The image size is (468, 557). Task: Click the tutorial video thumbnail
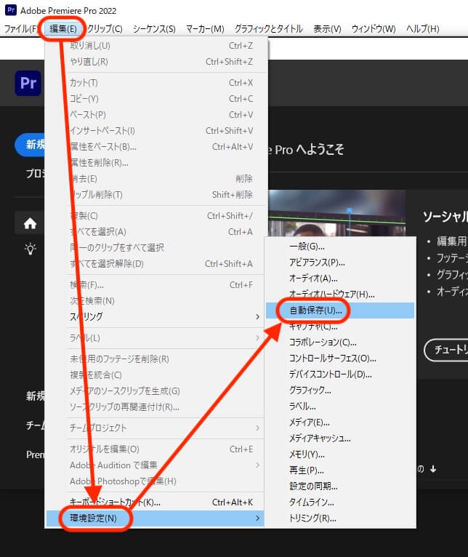337,213
